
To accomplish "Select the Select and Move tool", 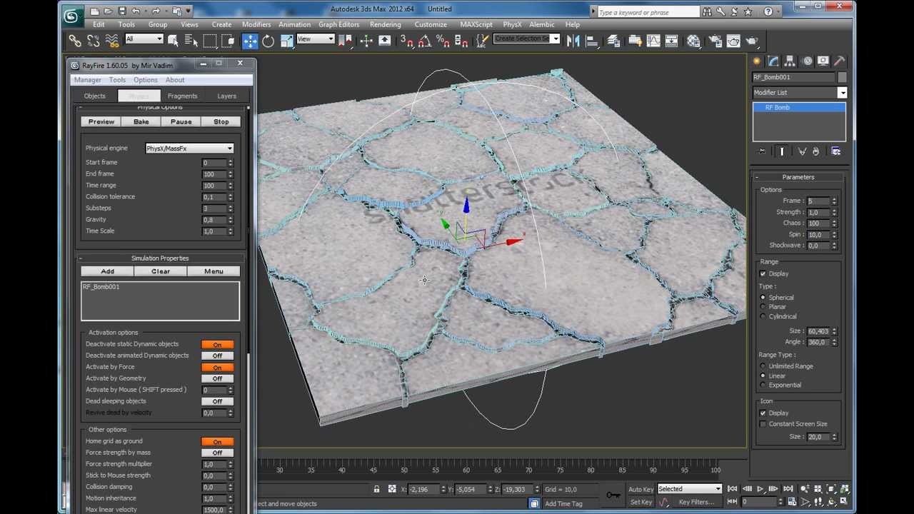I will (x=250, y=41).
